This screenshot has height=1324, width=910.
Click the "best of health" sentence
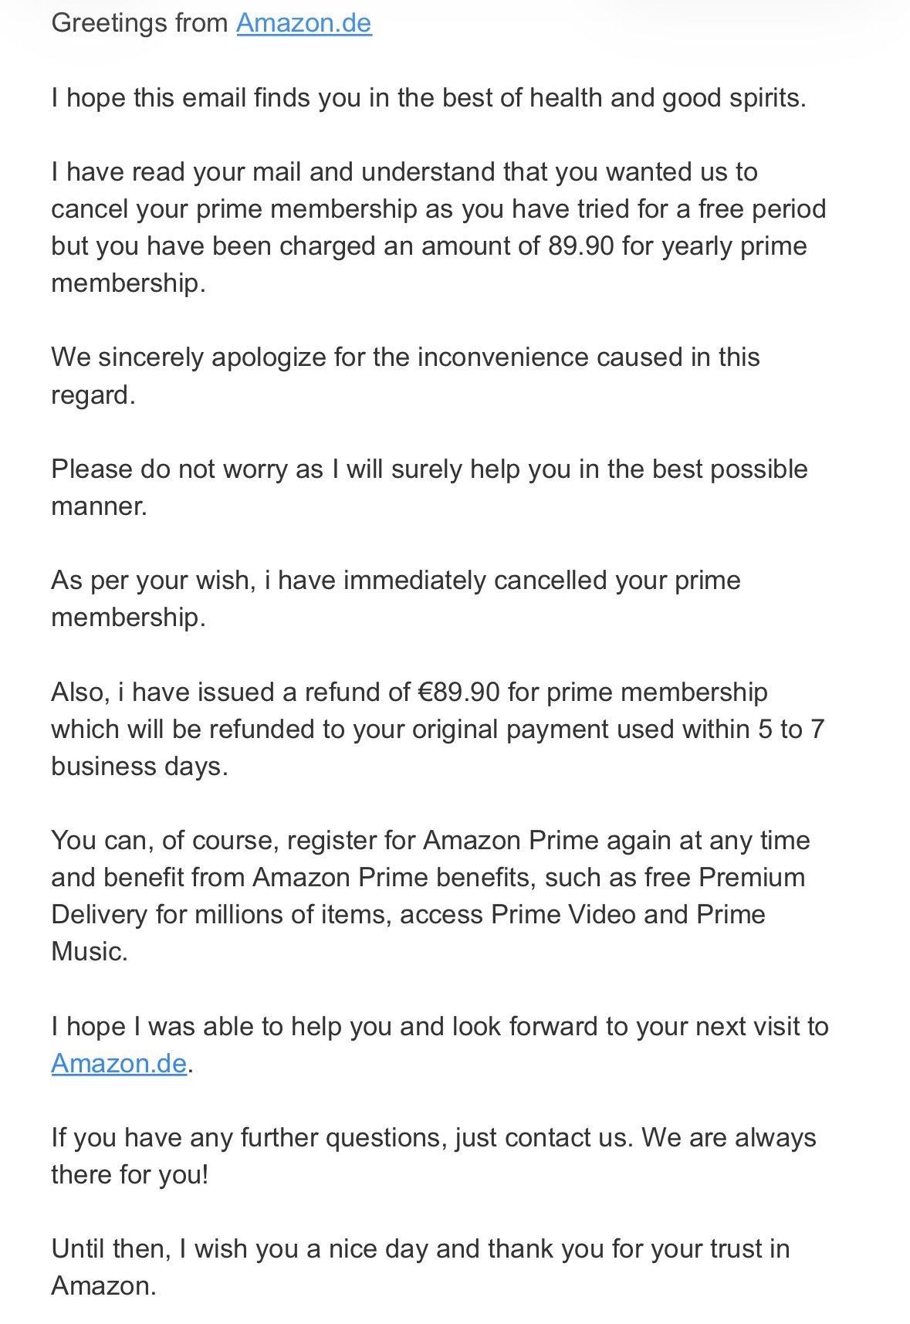[x=428, y=98]
